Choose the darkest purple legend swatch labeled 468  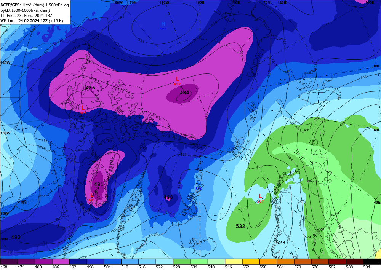tap(9, 262)
